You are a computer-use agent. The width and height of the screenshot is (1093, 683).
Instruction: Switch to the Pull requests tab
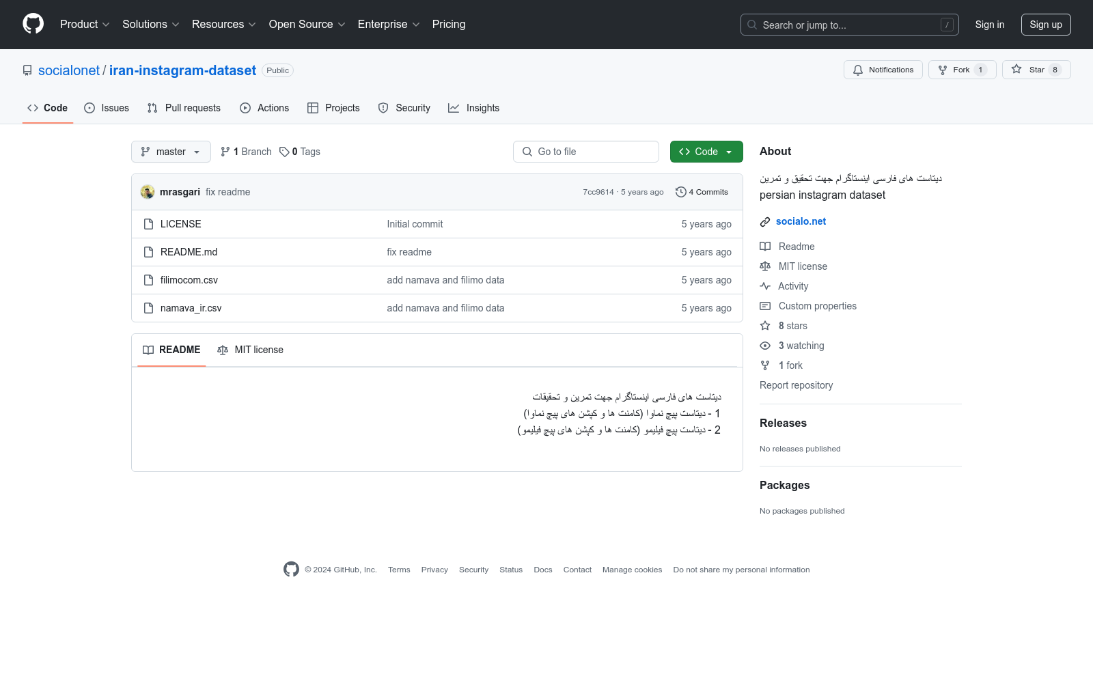(184, 108)
